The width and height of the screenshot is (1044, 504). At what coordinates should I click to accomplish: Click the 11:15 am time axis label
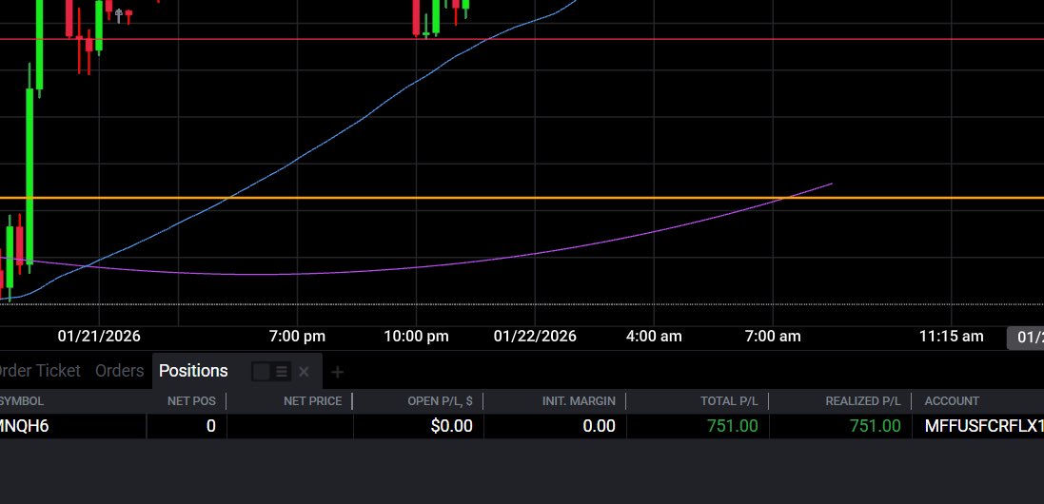(951, 336)
